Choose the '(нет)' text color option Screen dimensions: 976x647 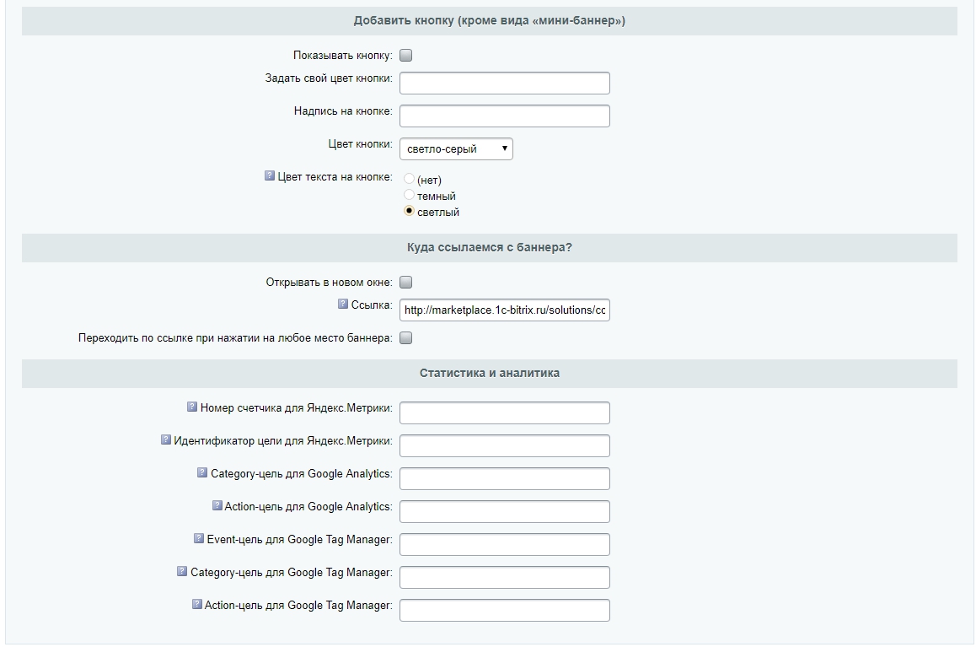410,180
